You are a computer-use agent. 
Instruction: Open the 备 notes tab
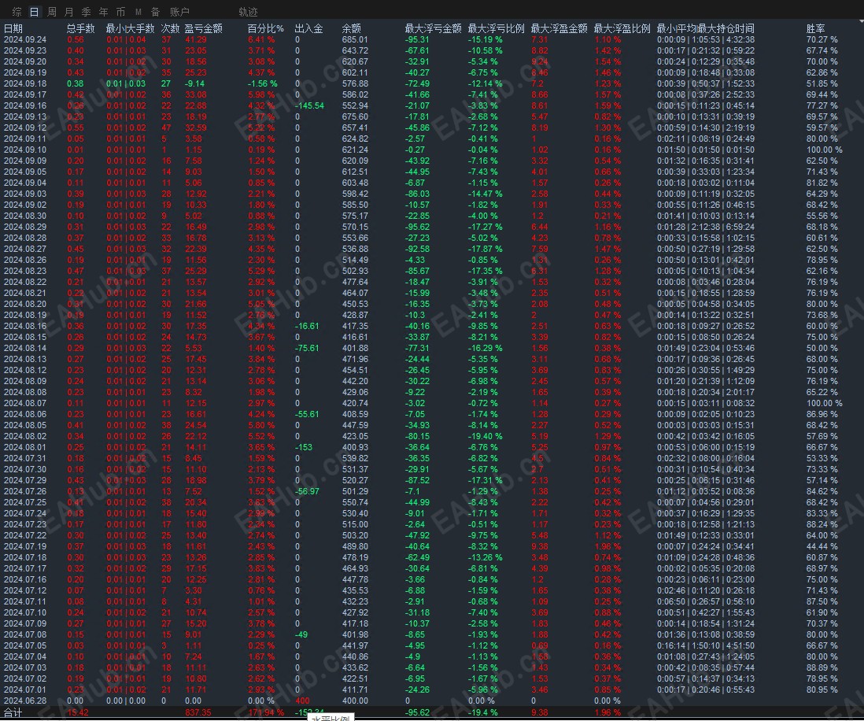coord(155,12)
